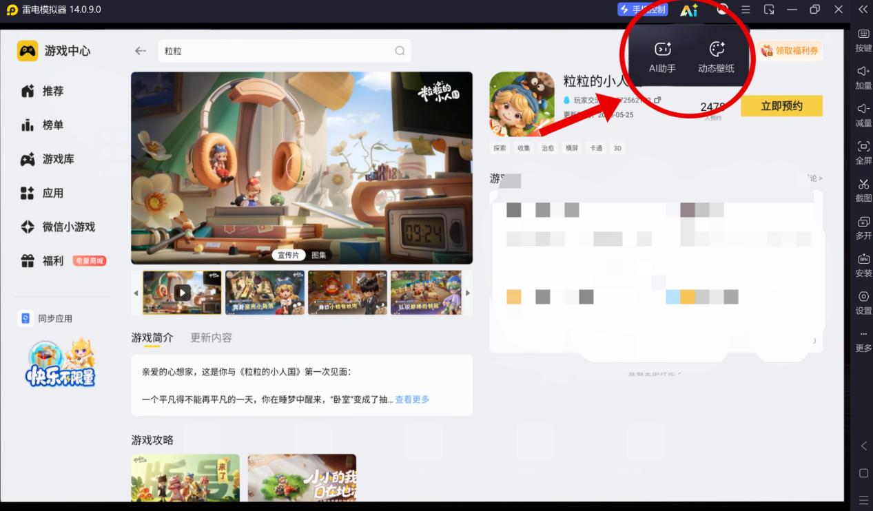Play the first trailer video thumbnail
This screenshot has width=873, height=511.
pos(183,293)
